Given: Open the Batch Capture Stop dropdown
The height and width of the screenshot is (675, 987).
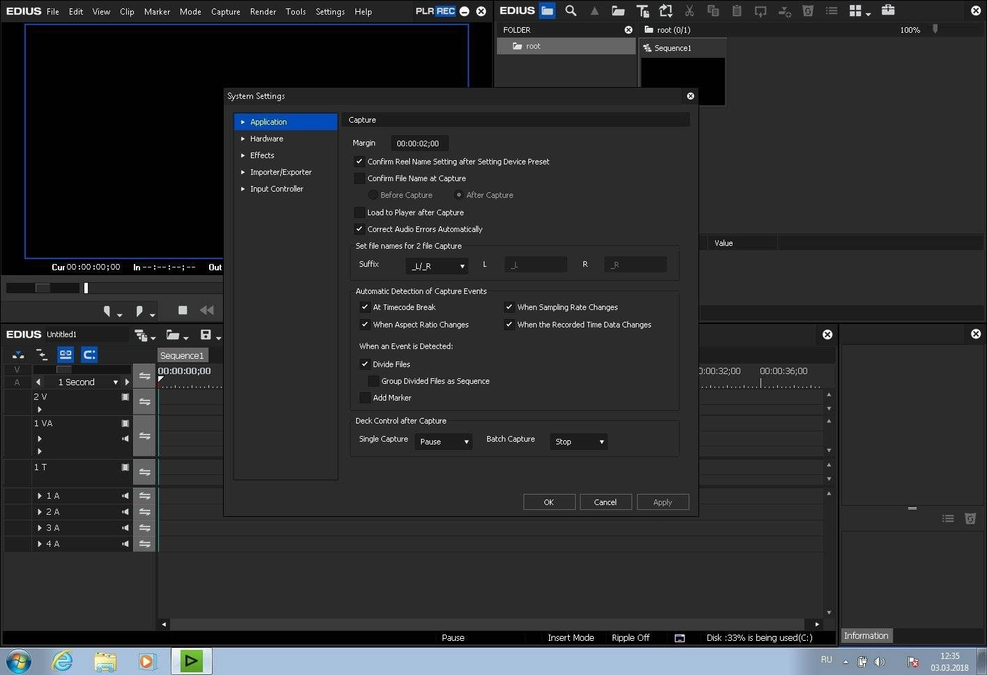Looking at the screenshot, I should [x=579, y=442].
